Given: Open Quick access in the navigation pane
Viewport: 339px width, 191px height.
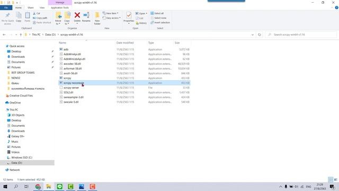Looking at the screenshot, I should [x=17, y=46].
